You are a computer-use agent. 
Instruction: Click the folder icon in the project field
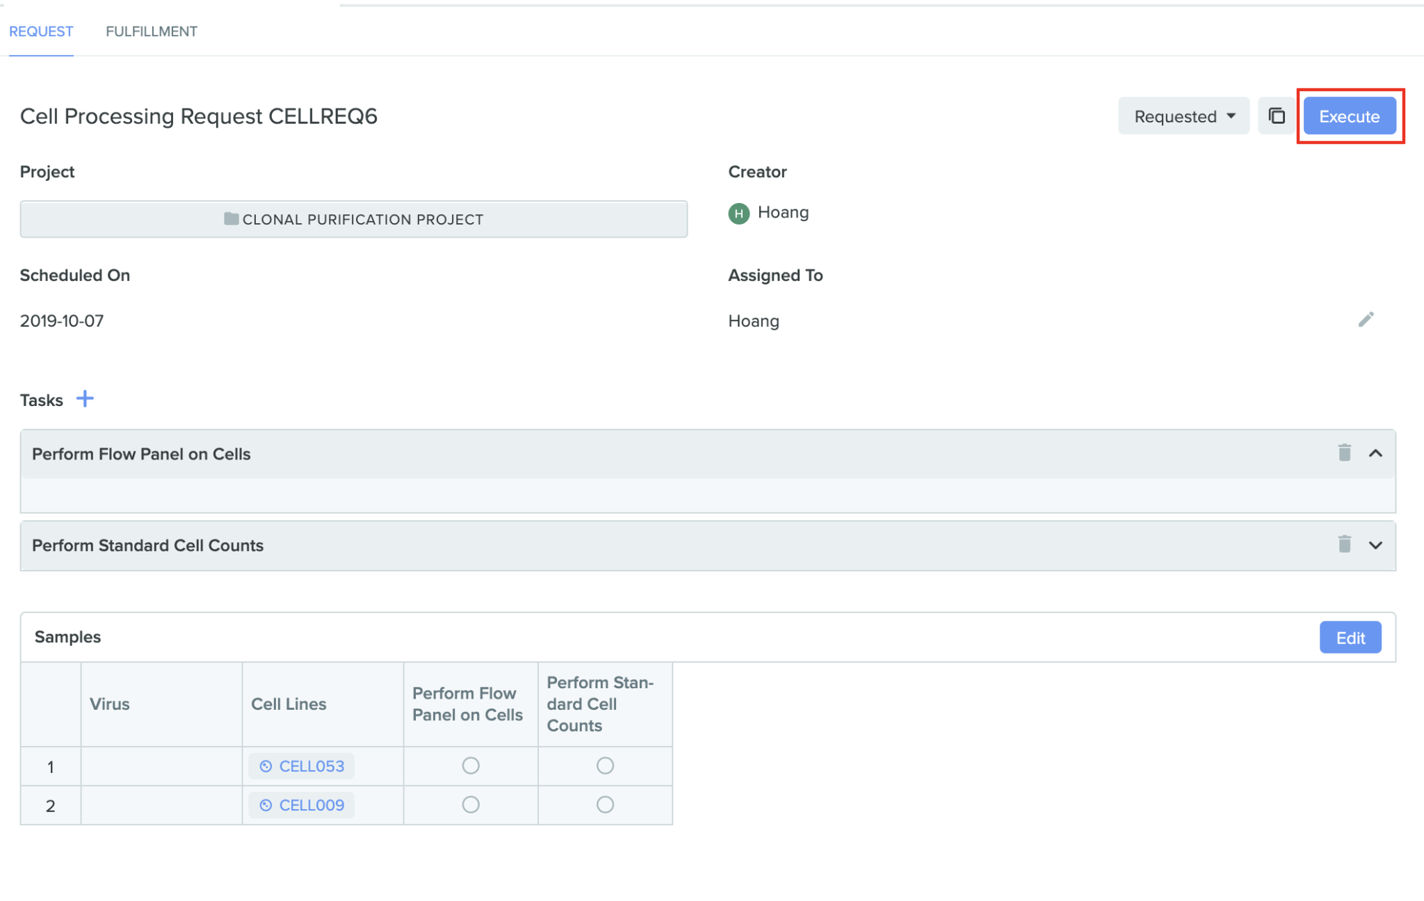pyautogui.click(x=232, y=219)
